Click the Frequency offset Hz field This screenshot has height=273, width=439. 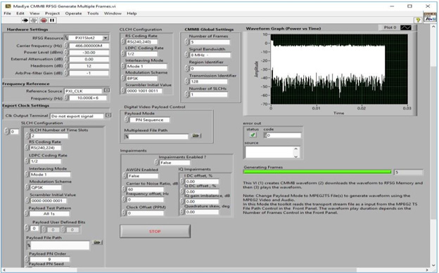click(x=145, y=200)
